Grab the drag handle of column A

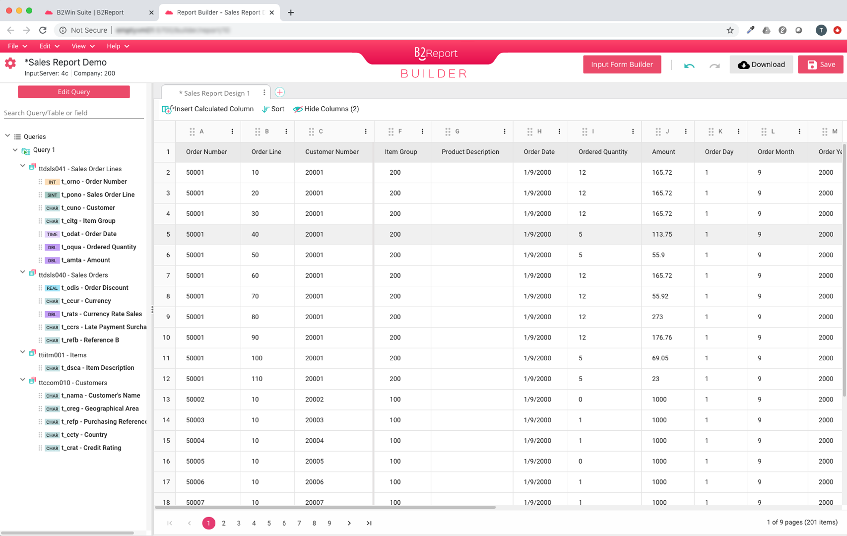point(192,132)
